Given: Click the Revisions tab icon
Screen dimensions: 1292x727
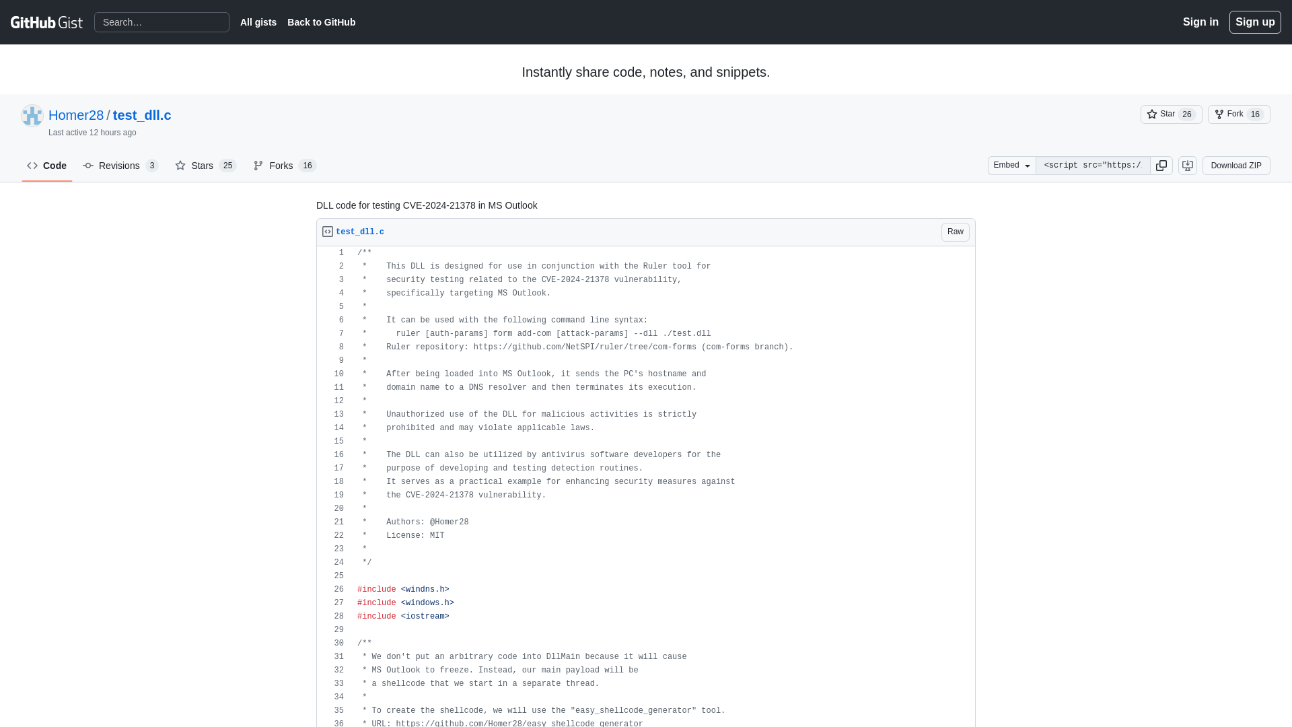Looking at the screenshot, I should coord(88,165).
